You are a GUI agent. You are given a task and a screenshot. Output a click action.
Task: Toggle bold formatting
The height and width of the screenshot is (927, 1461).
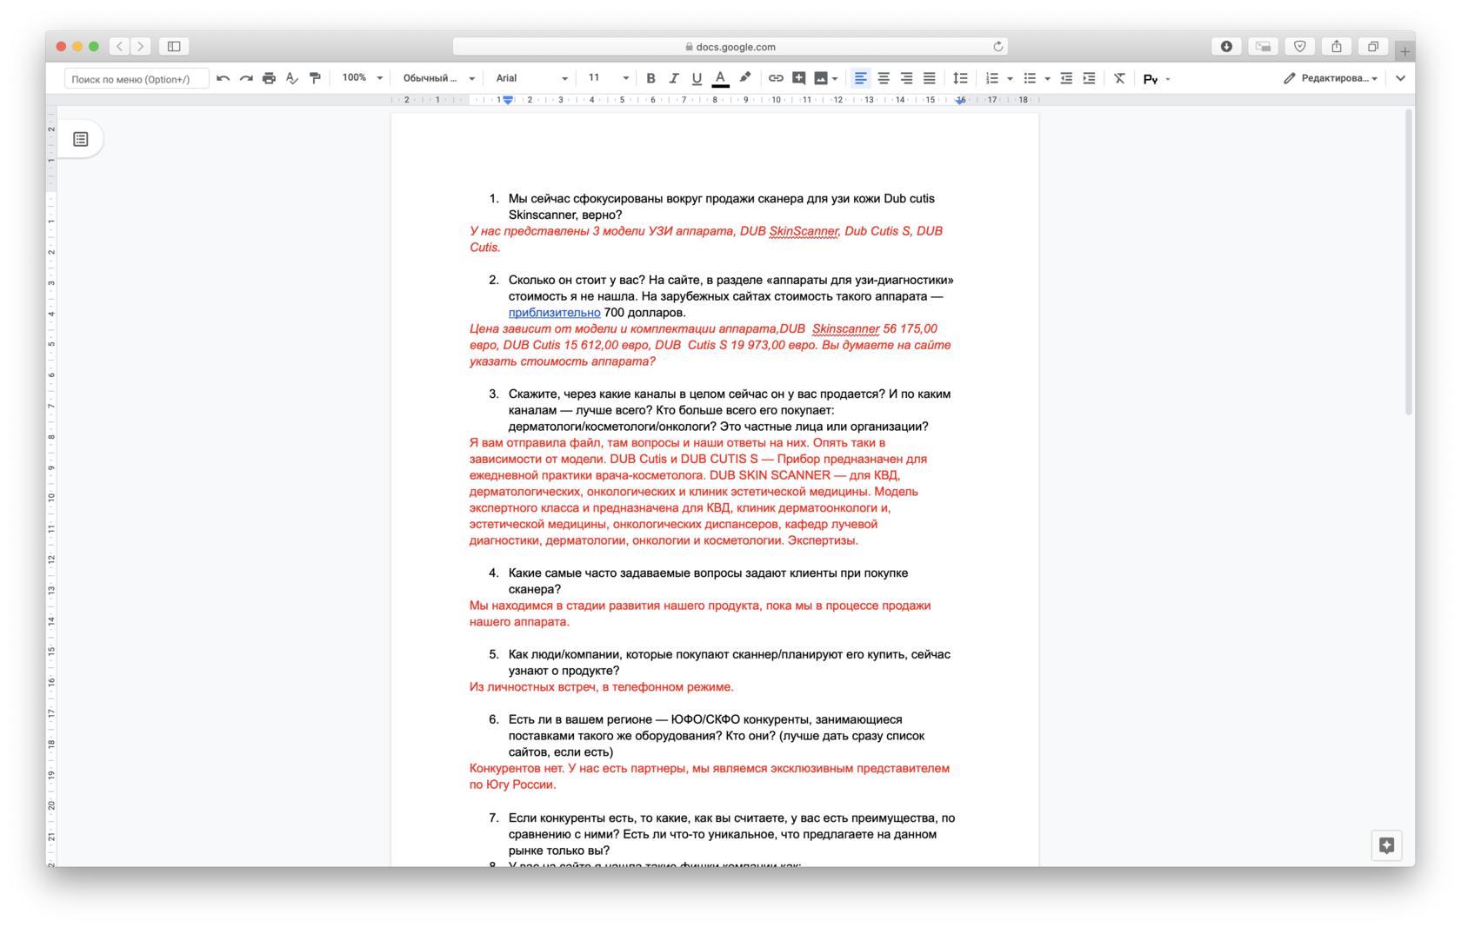pos(650,78)
